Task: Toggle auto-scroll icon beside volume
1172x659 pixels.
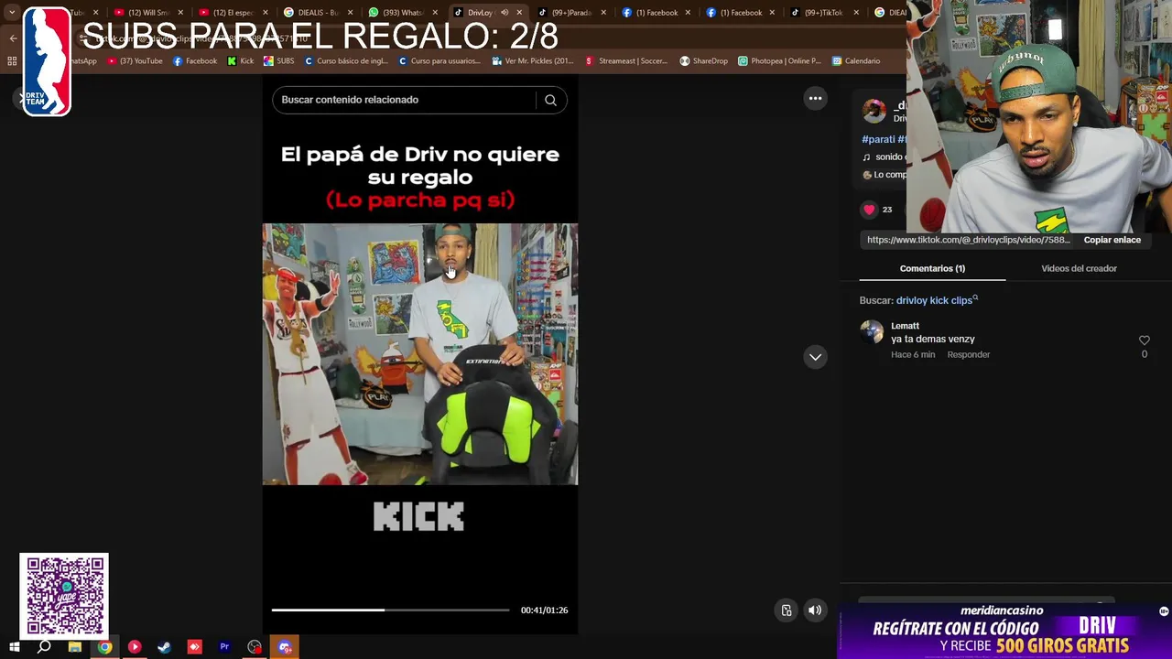Action: coord(787,610)
